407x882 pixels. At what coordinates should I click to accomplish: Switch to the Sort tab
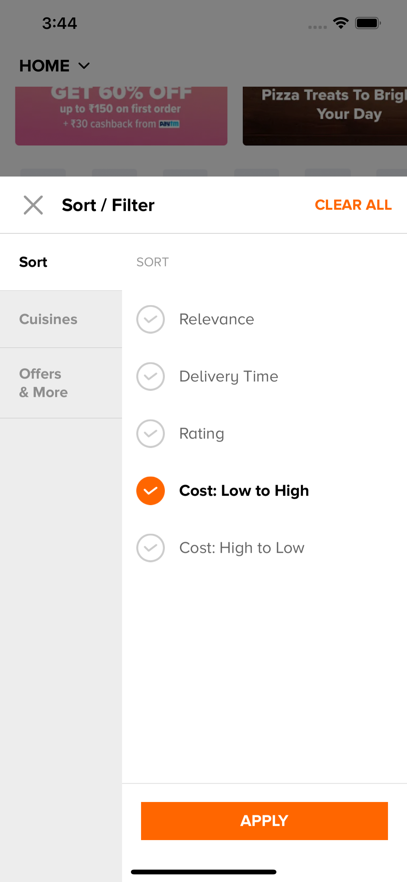33,262
